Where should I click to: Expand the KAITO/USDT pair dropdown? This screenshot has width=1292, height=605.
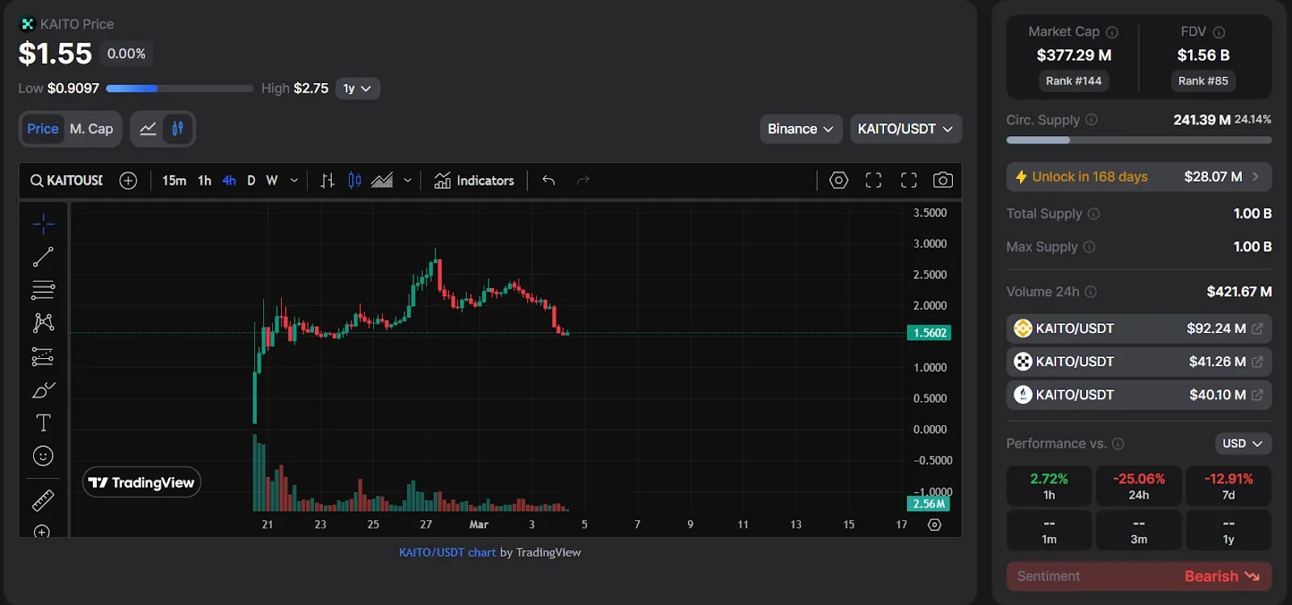click(905, 129)
